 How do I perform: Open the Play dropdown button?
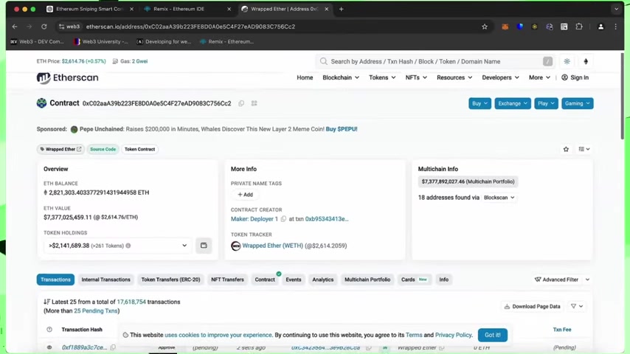[x=546, y=103]
